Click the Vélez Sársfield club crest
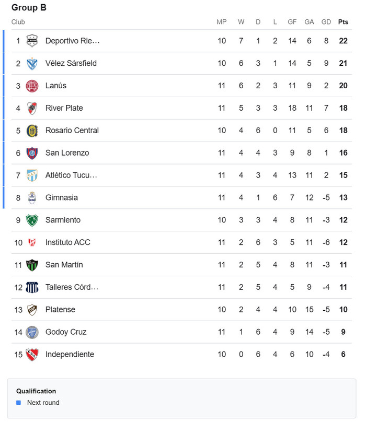 [32, 63]
